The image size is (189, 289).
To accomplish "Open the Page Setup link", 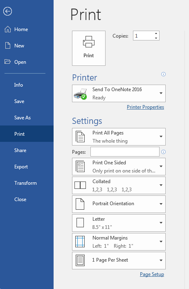I will pyautogui.click(x=152, y=274).
